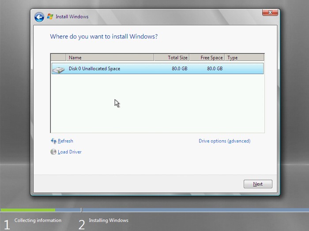Viewport: 309px width, 231px height.
Task: Click the 80.0 GB free space value
Action: (x=215, y=68)
